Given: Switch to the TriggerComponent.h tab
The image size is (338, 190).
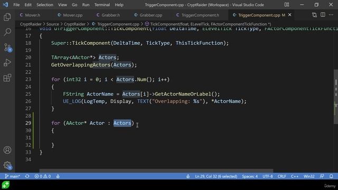Looking at the screenshot, I should click(198, 15).
